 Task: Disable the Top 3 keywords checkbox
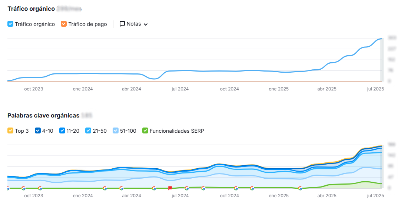10,131
